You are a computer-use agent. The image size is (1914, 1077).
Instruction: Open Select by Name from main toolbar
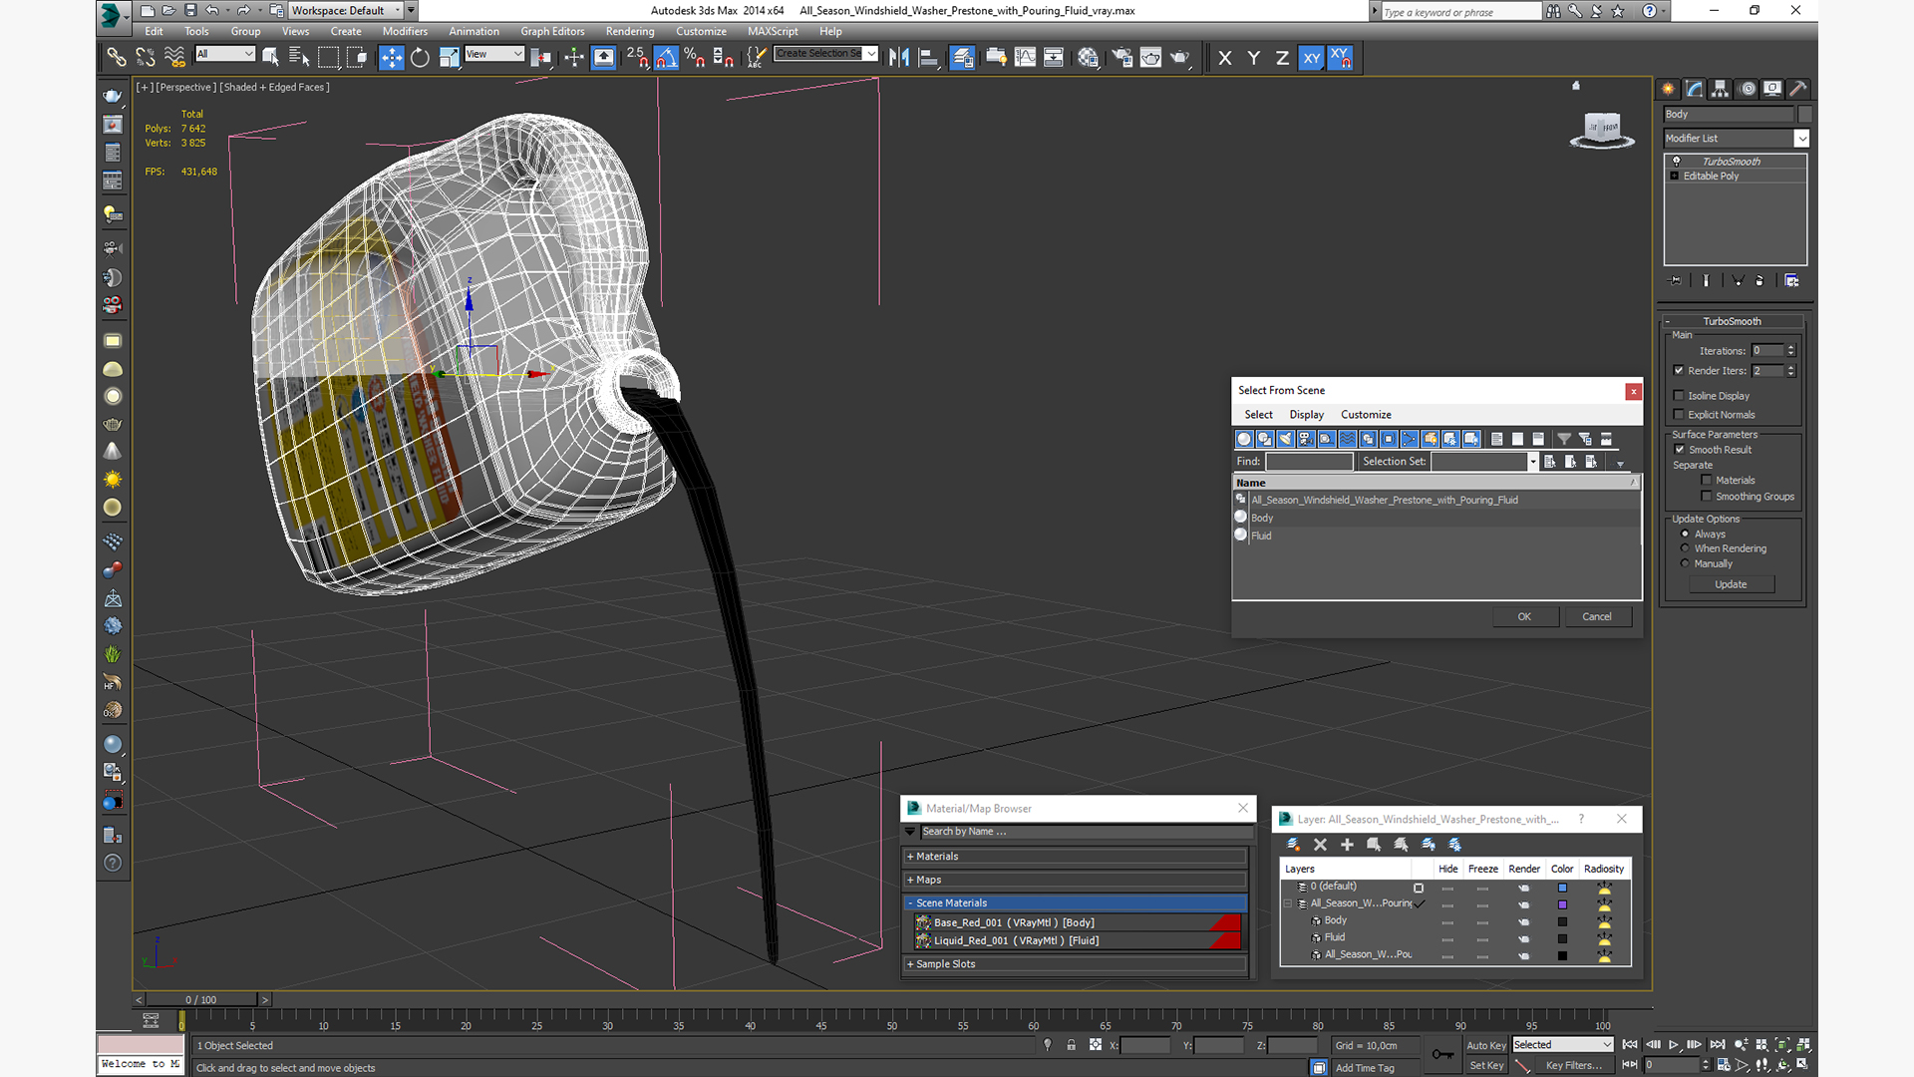pos(299,58)
